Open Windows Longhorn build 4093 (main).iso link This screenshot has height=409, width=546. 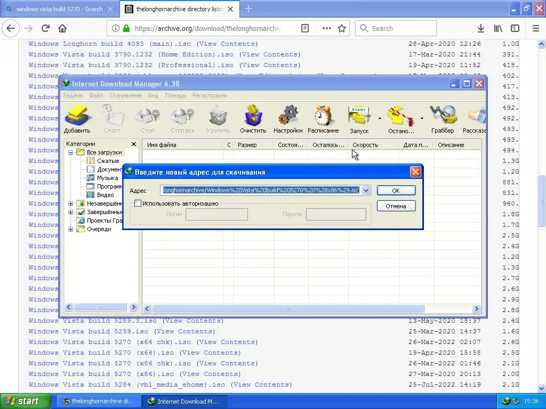click(x=110, y=44)
